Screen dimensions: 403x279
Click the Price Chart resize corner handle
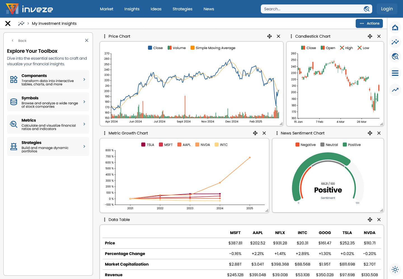pyautogui.click(x=281, y=124)
